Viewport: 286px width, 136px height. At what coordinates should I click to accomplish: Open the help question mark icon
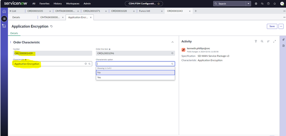pyautogui.click(x=268, y=4)
